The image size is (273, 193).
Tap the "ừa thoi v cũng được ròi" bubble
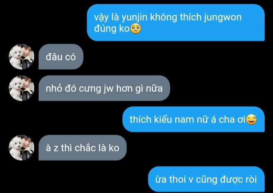pyautogui.click(x=206, y=179)
